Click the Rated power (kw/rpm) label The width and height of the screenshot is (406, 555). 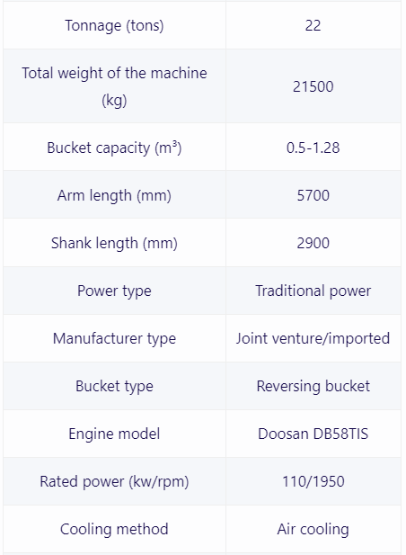(x=114, y=482)
